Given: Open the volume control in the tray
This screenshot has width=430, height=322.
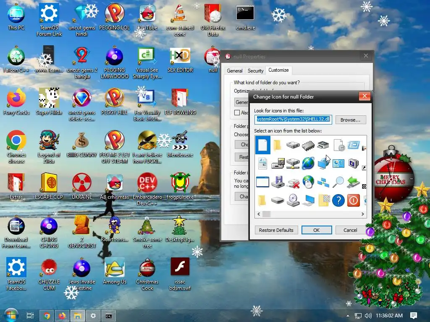Looking at the screenshot, I should [368, 316].
